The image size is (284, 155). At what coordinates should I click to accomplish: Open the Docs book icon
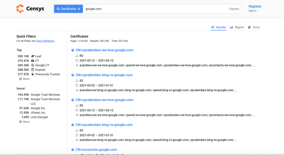point(249,27)
